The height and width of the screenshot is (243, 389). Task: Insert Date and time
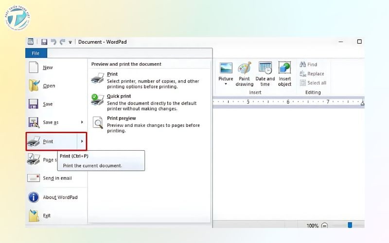tap(265, 74)
